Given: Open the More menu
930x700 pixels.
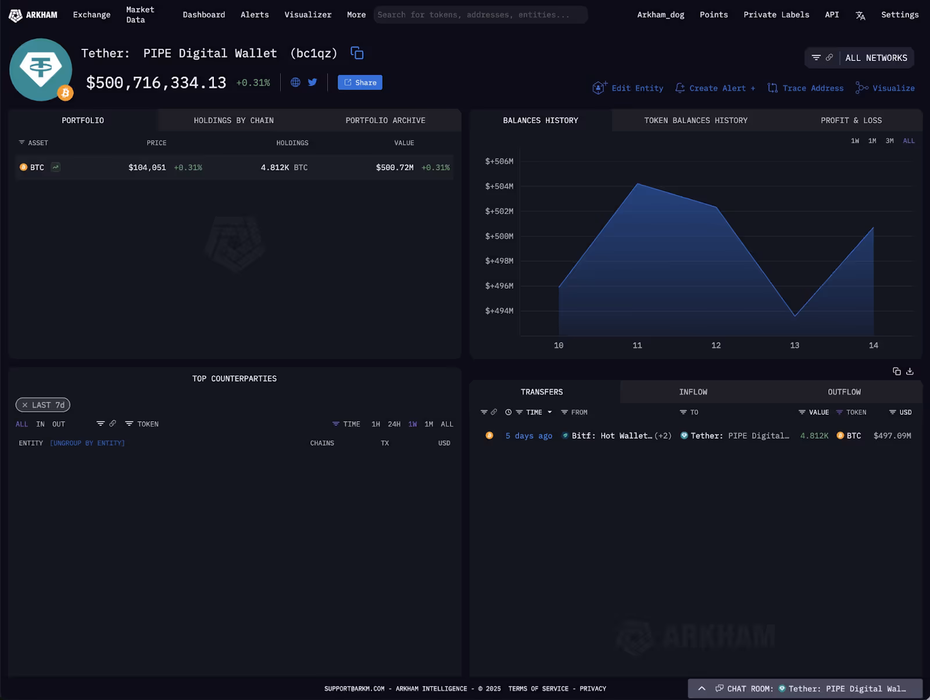Looking at the screenshot, I should (x=356, y=15).
